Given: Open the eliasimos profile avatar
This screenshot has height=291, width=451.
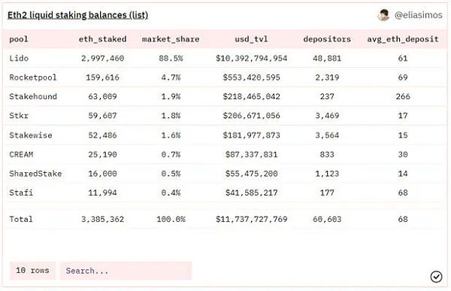Looking at the screenshot, I should pos(383,15).
